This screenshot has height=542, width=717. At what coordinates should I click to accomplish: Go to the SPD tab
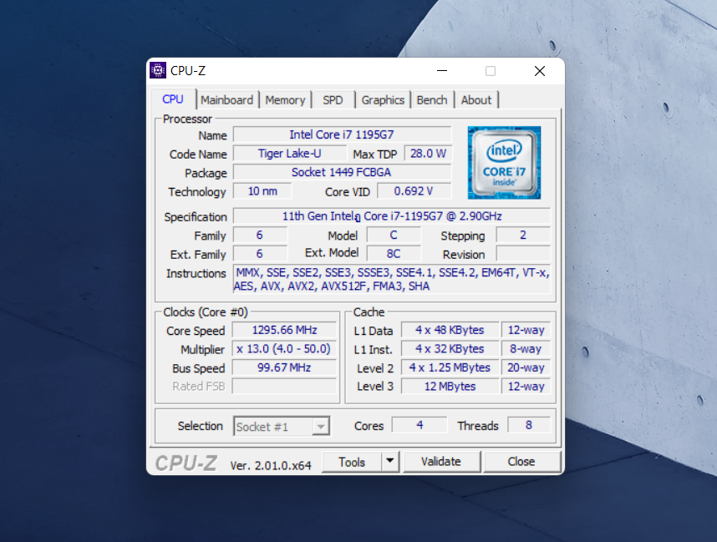[333, 100]
